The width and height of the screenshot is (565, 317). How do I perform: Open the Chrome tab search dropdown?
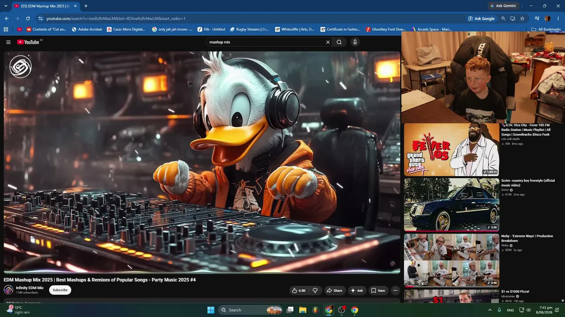tap(6, 6)
